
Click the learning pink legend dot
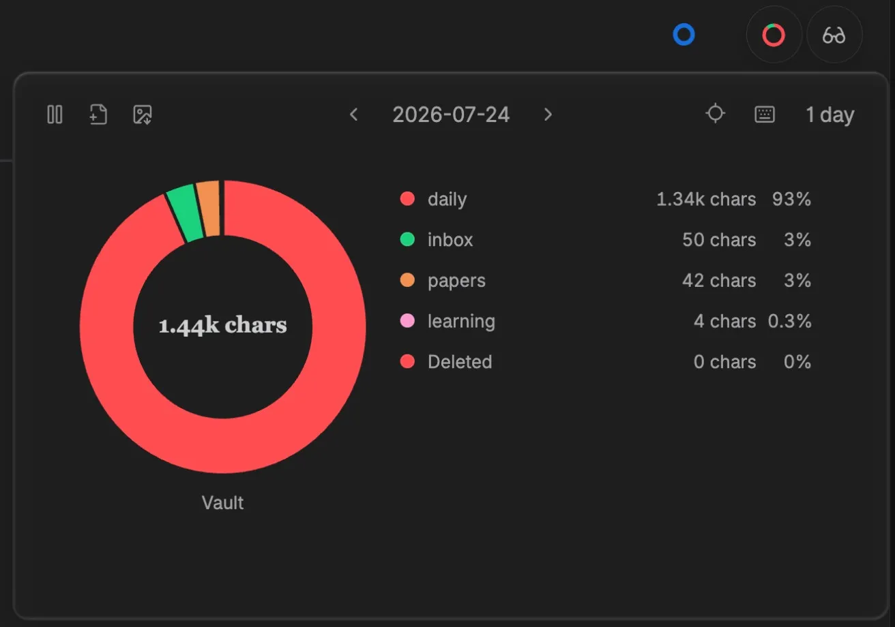(x=407, y=321)
